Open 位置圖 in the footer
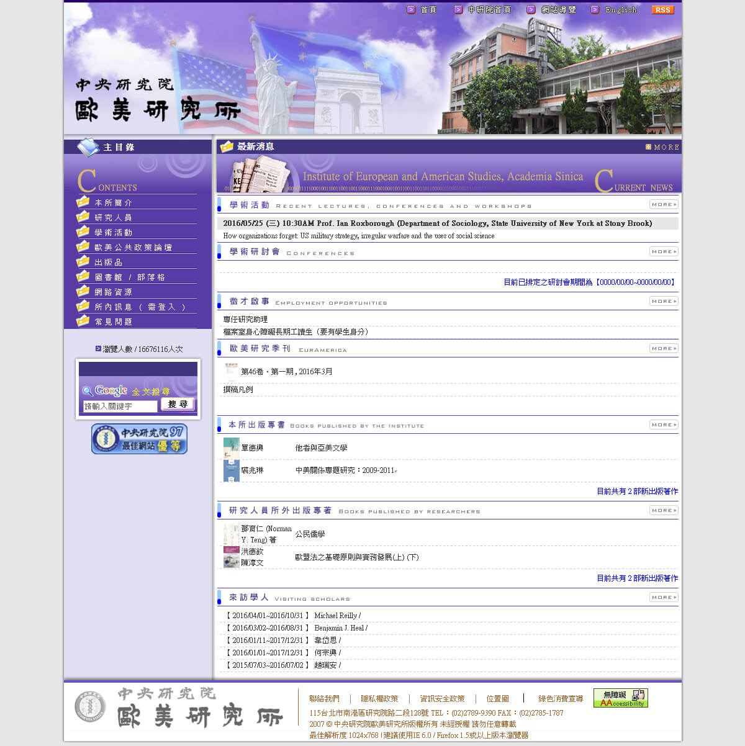745x746 pixels. 498,699
